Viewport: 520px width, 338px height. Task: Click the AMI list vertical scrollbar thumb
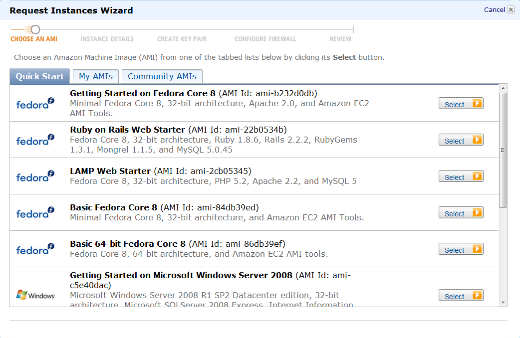[x=503, y=150]
